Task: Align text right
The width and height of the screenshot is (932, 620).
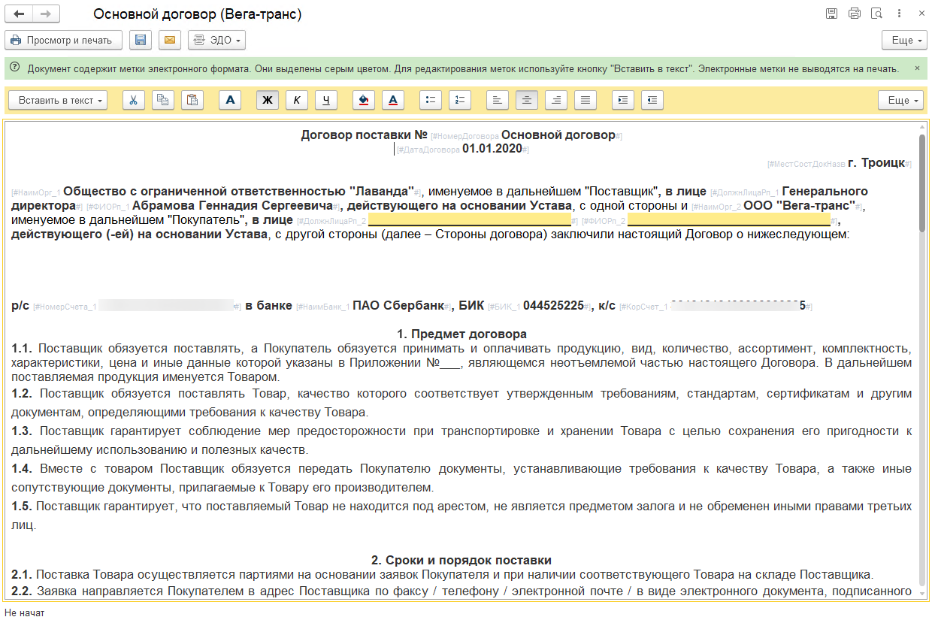Action: pos(556,100)
